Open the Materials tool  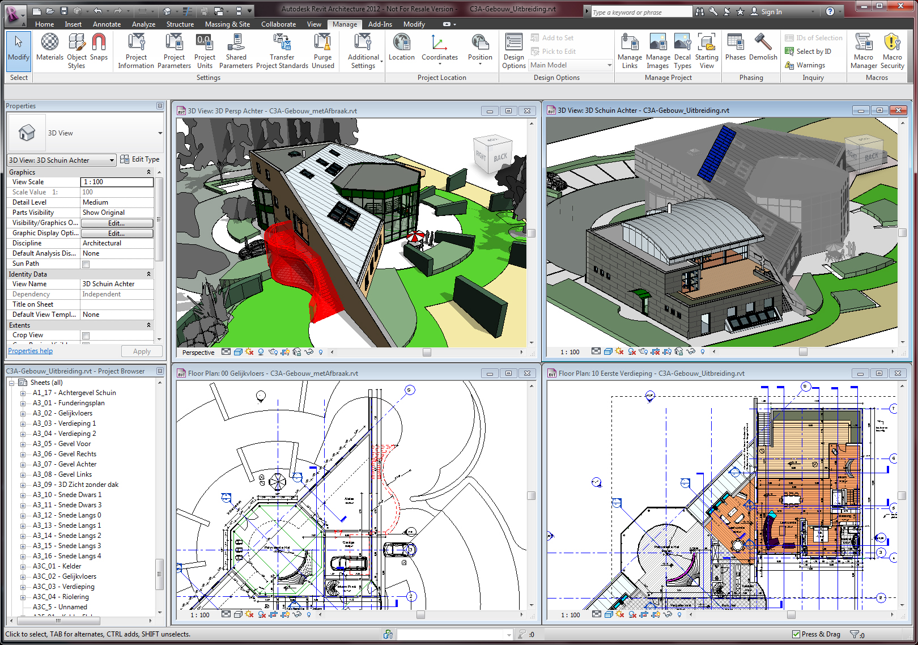point(50,48)
